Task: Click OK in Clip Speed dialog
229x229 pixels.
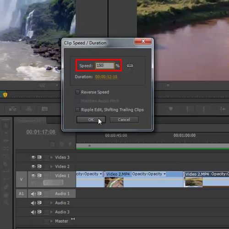Action: [x=91, y=120]
